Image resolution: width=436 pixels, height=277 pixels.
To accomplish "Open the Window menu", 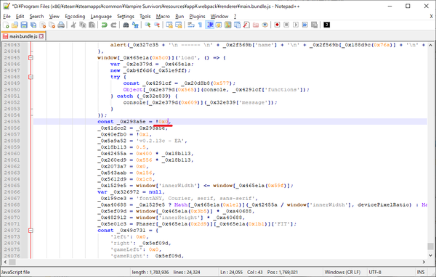I will (x=219, y=17).
